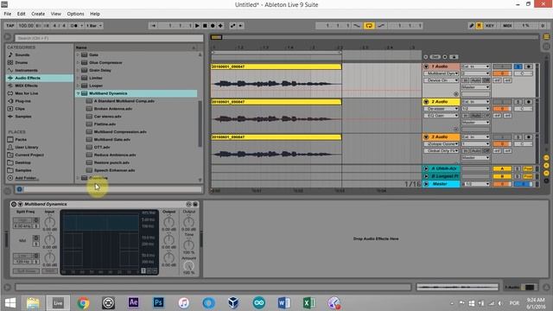Click the Stop button in transport
Screen dimensions: 553x311
tap(205, 25)
